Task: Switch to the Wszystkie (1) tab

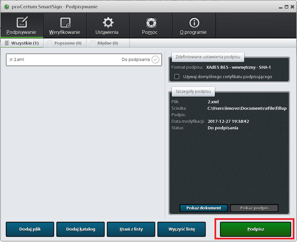Action: (22, 43)
